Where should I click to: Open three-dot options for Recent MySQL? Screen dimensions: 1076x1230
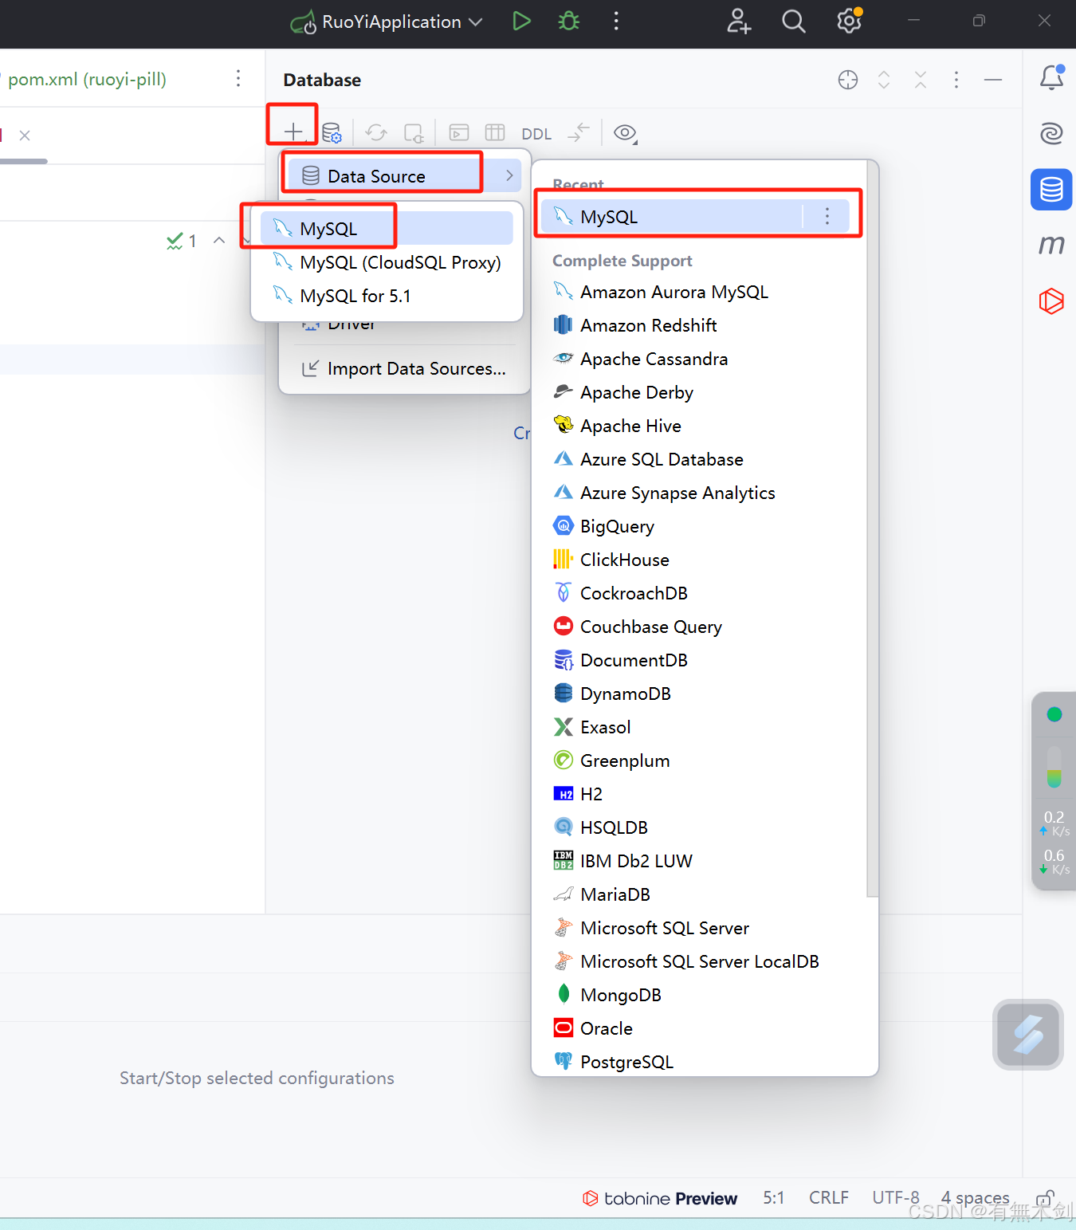point(827,216)
